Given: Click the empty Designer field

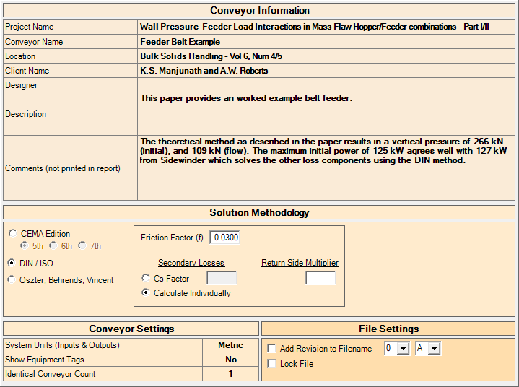Looking at the screenshot, I should 326,85.
